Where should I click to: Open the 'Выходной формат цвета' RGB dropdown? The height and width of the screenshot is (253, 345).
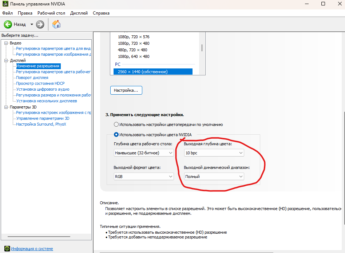(x=144, y=177)
